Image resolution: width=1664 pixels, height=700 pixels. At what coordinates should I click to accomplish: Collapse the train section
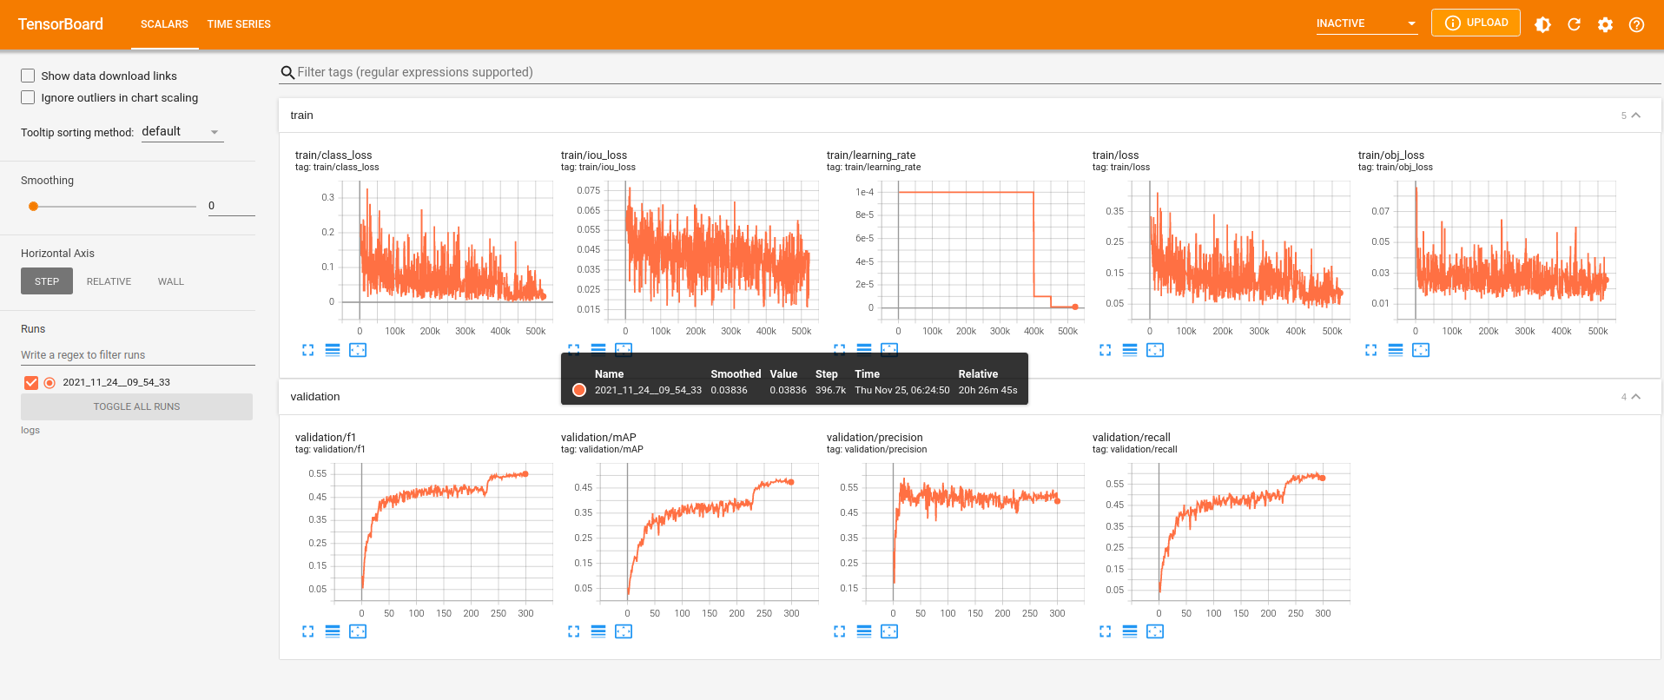1636,116
